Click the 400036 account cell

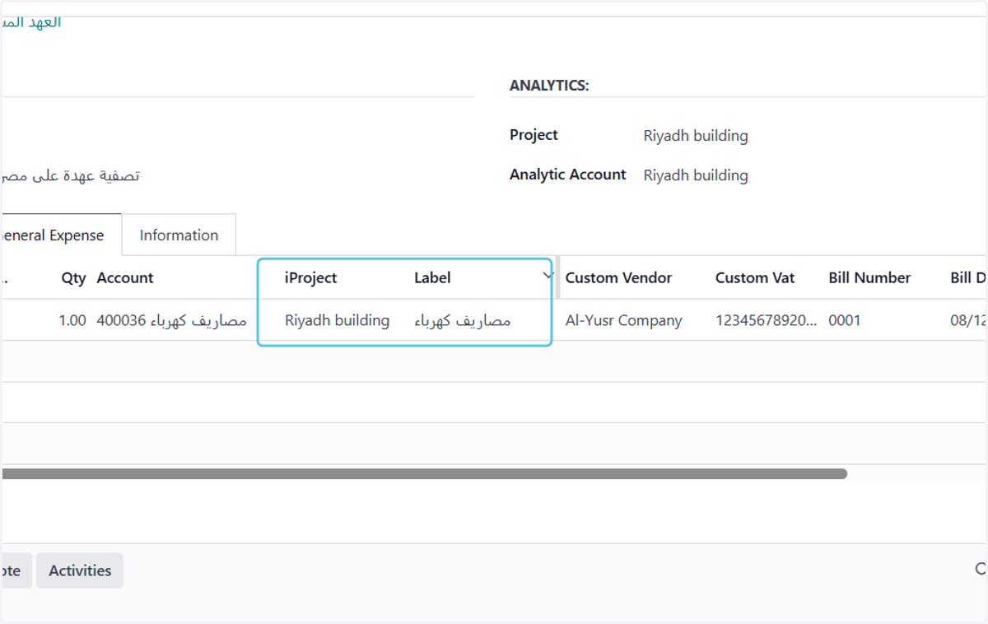pyautogui.click(x=171, y=320)
